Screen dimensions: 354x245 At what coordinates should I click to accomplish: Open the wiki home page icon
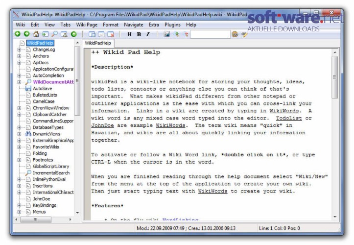(x=36, y=34)
